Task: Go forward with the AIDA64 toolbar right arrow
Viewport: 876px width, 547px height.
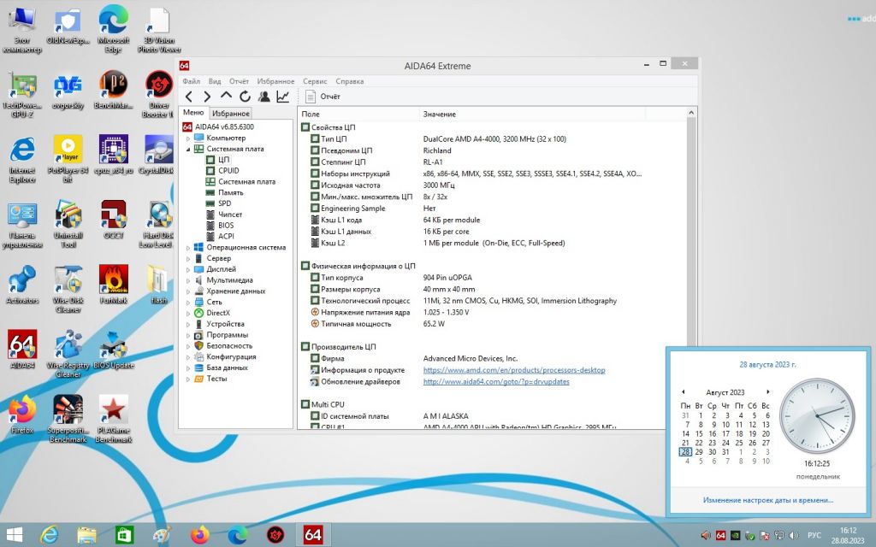Action: pyautogui.click(x=207, y=97)
